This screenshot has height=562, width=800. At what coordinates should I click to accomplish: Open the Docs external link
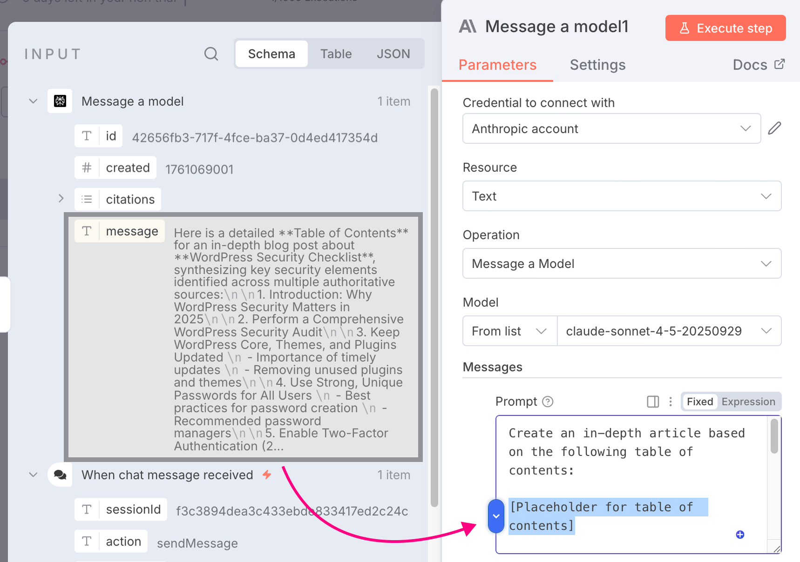pyautogui.click(x=759, y=65)
